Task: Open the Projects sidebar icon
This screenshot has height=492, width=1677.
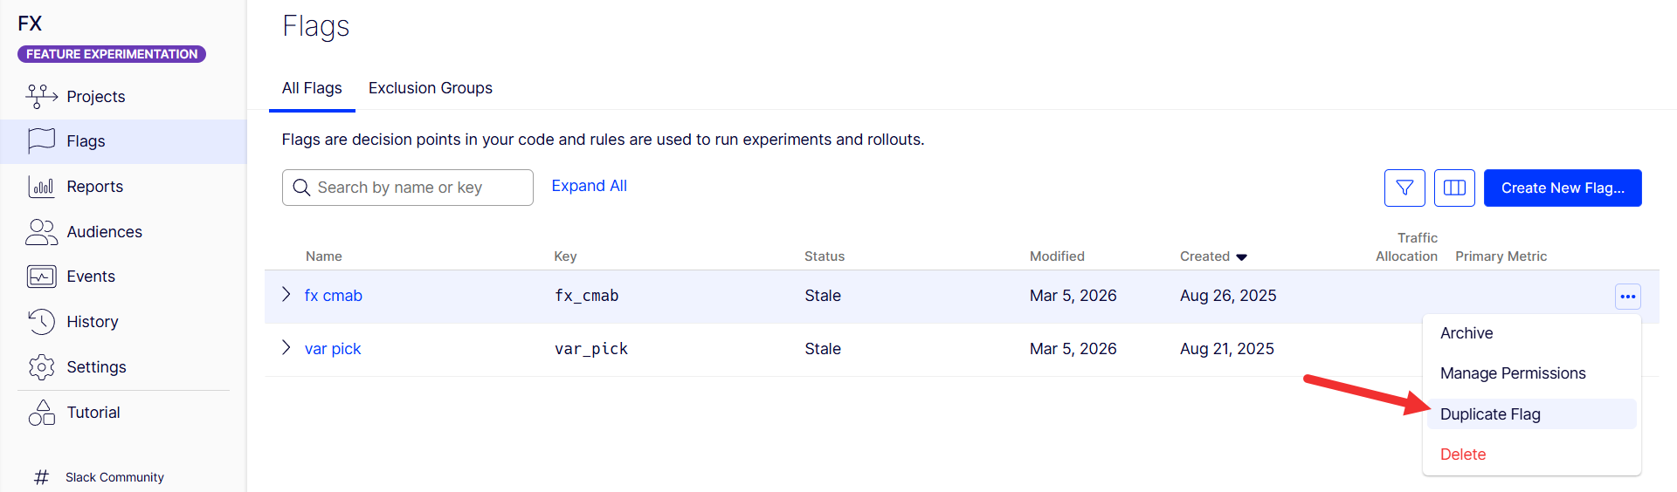Action: coord(41,96)
